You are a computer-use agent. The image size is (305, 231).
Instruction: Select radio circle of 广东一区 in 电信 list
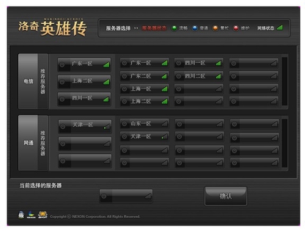tap(124, 63)
